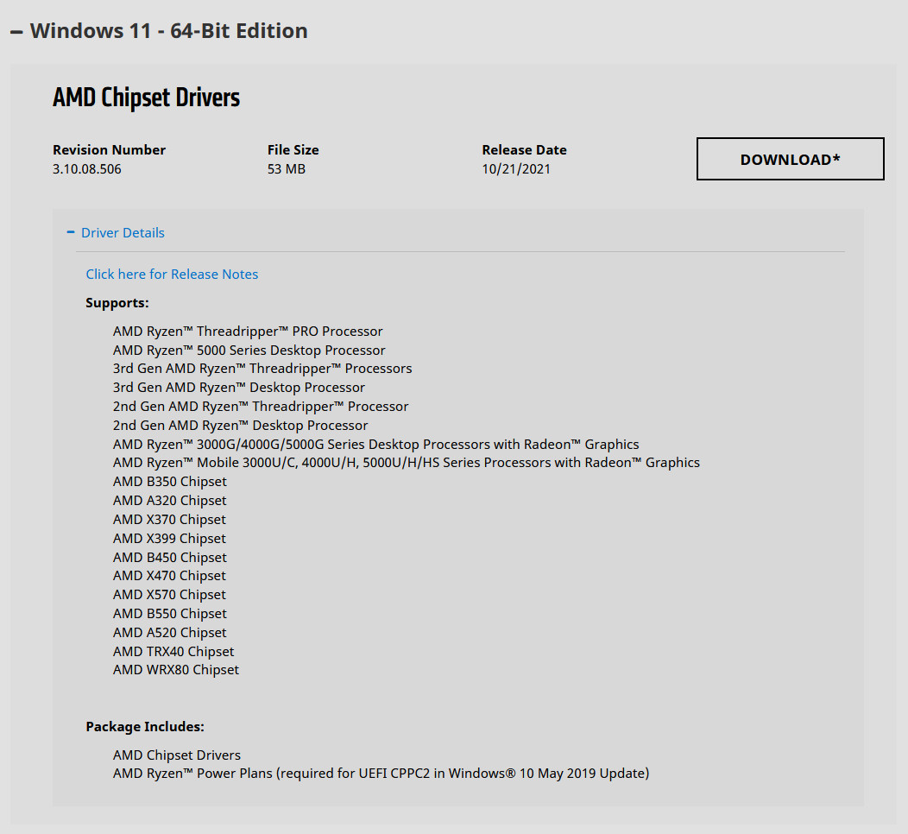Select the AMD B350 Chipset entry
This screenshot has height=834, width=908.
tap(170, 482)
